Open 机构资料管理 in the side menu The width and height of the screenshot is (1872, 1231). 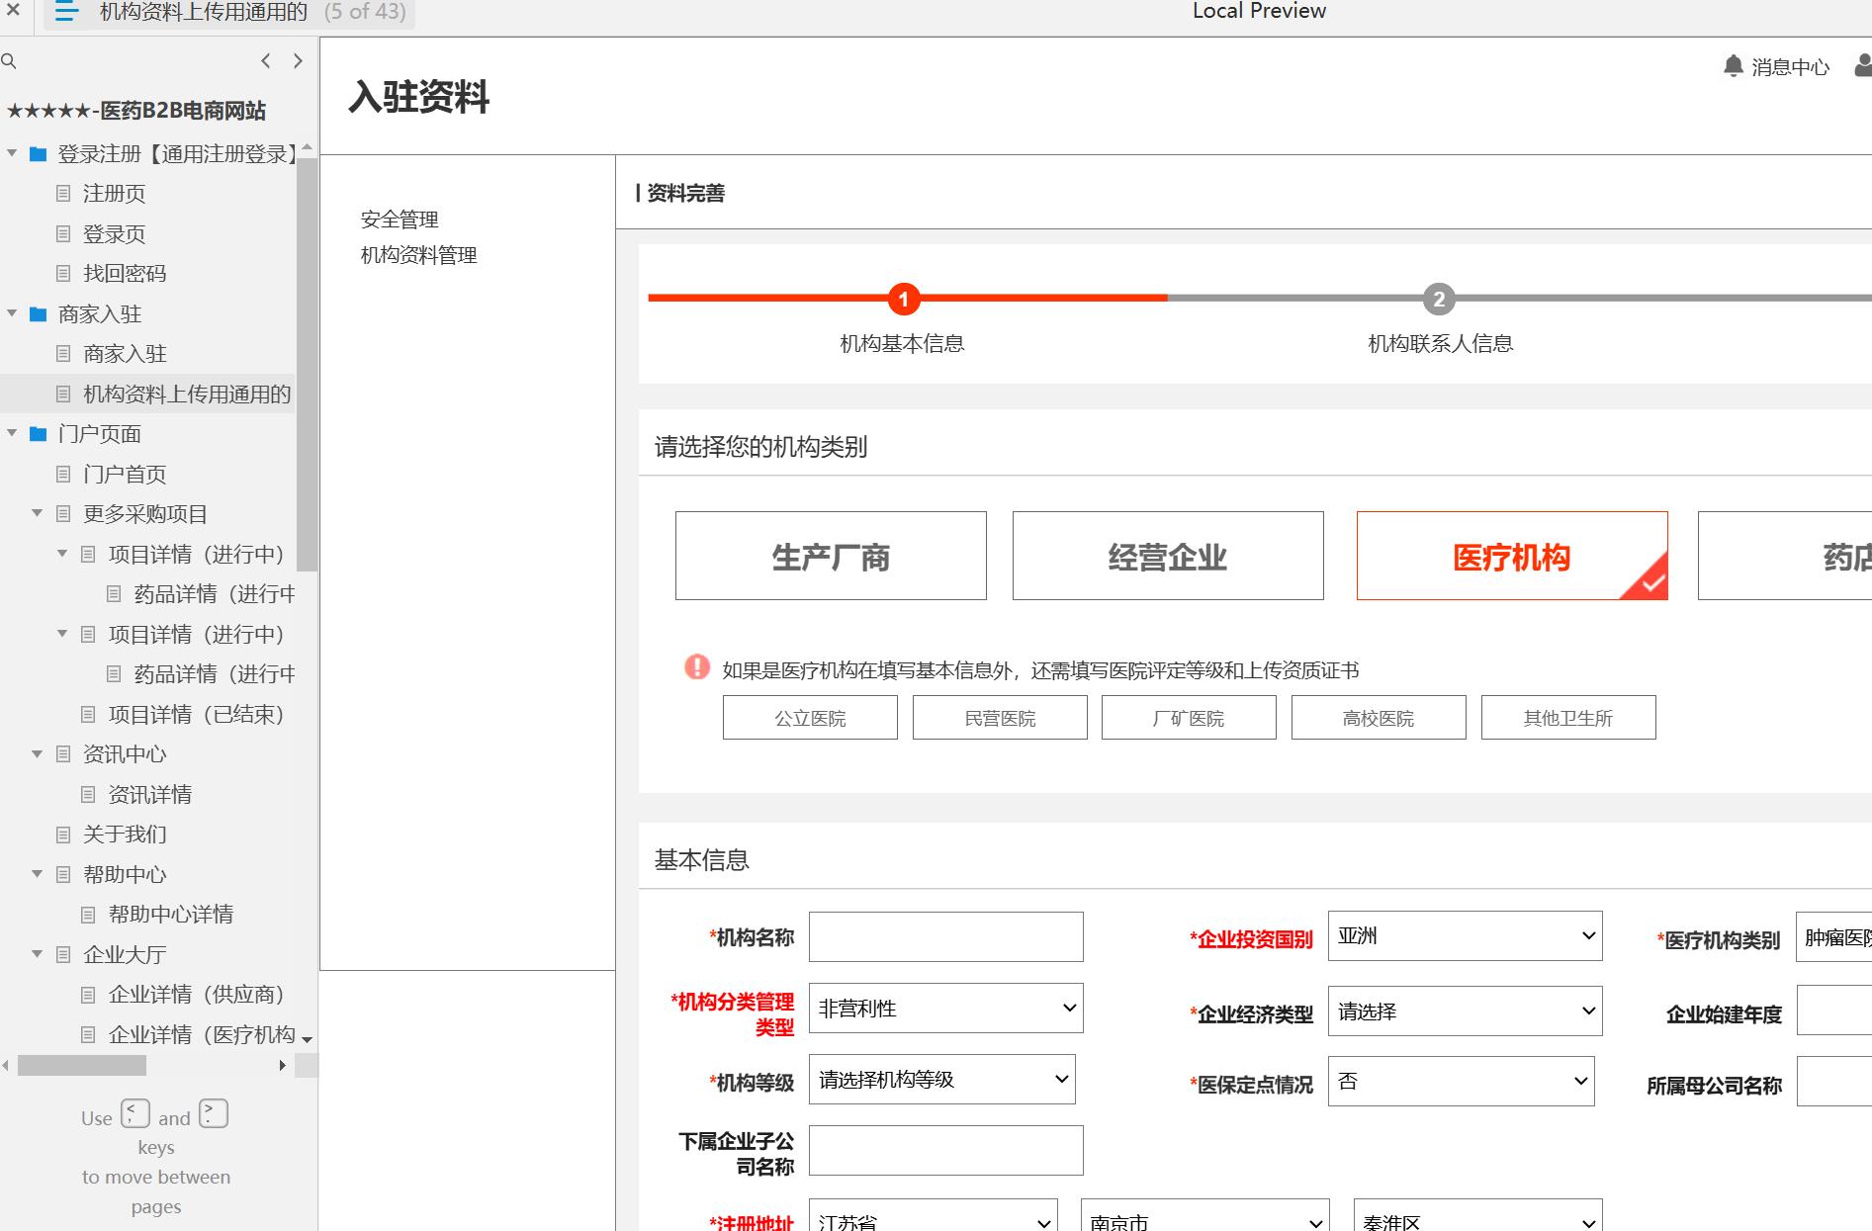tap(418, 255)
